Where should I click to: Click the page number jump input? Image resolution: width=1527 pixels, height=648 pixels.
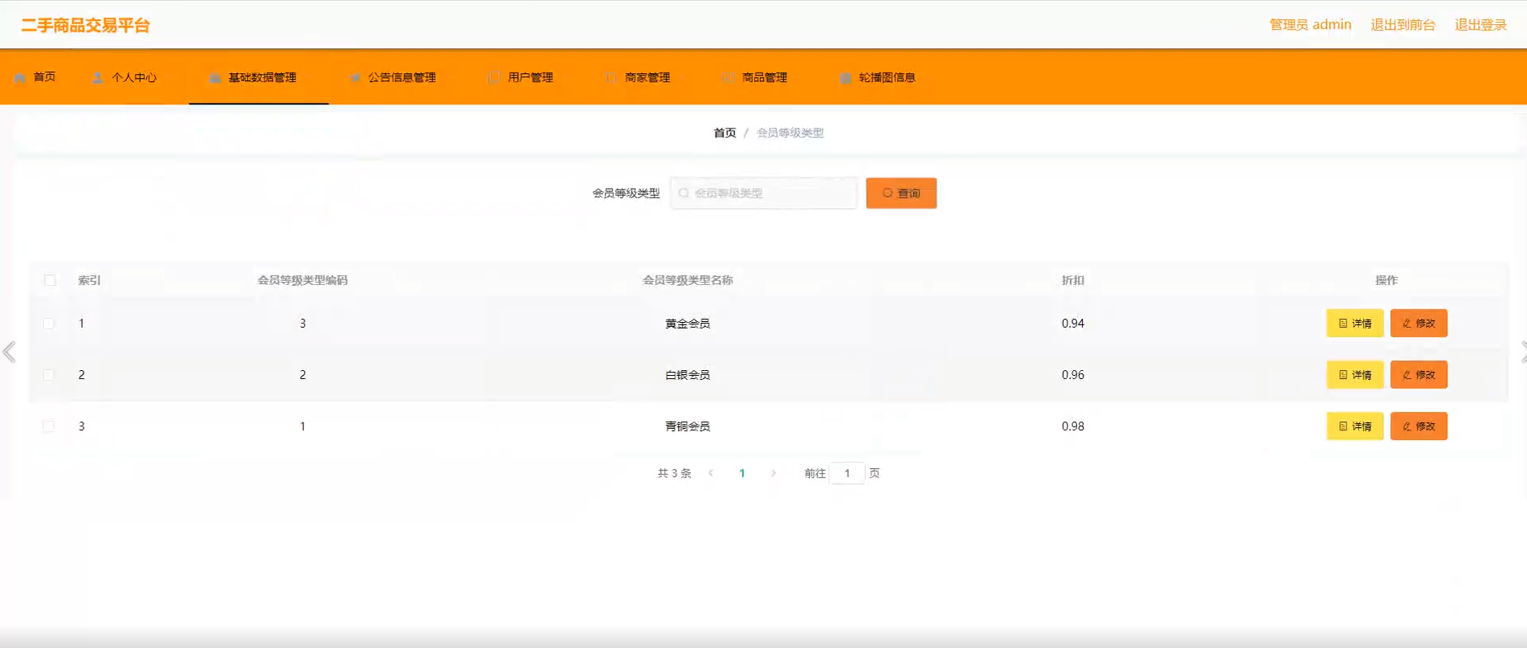click(847, 473)
